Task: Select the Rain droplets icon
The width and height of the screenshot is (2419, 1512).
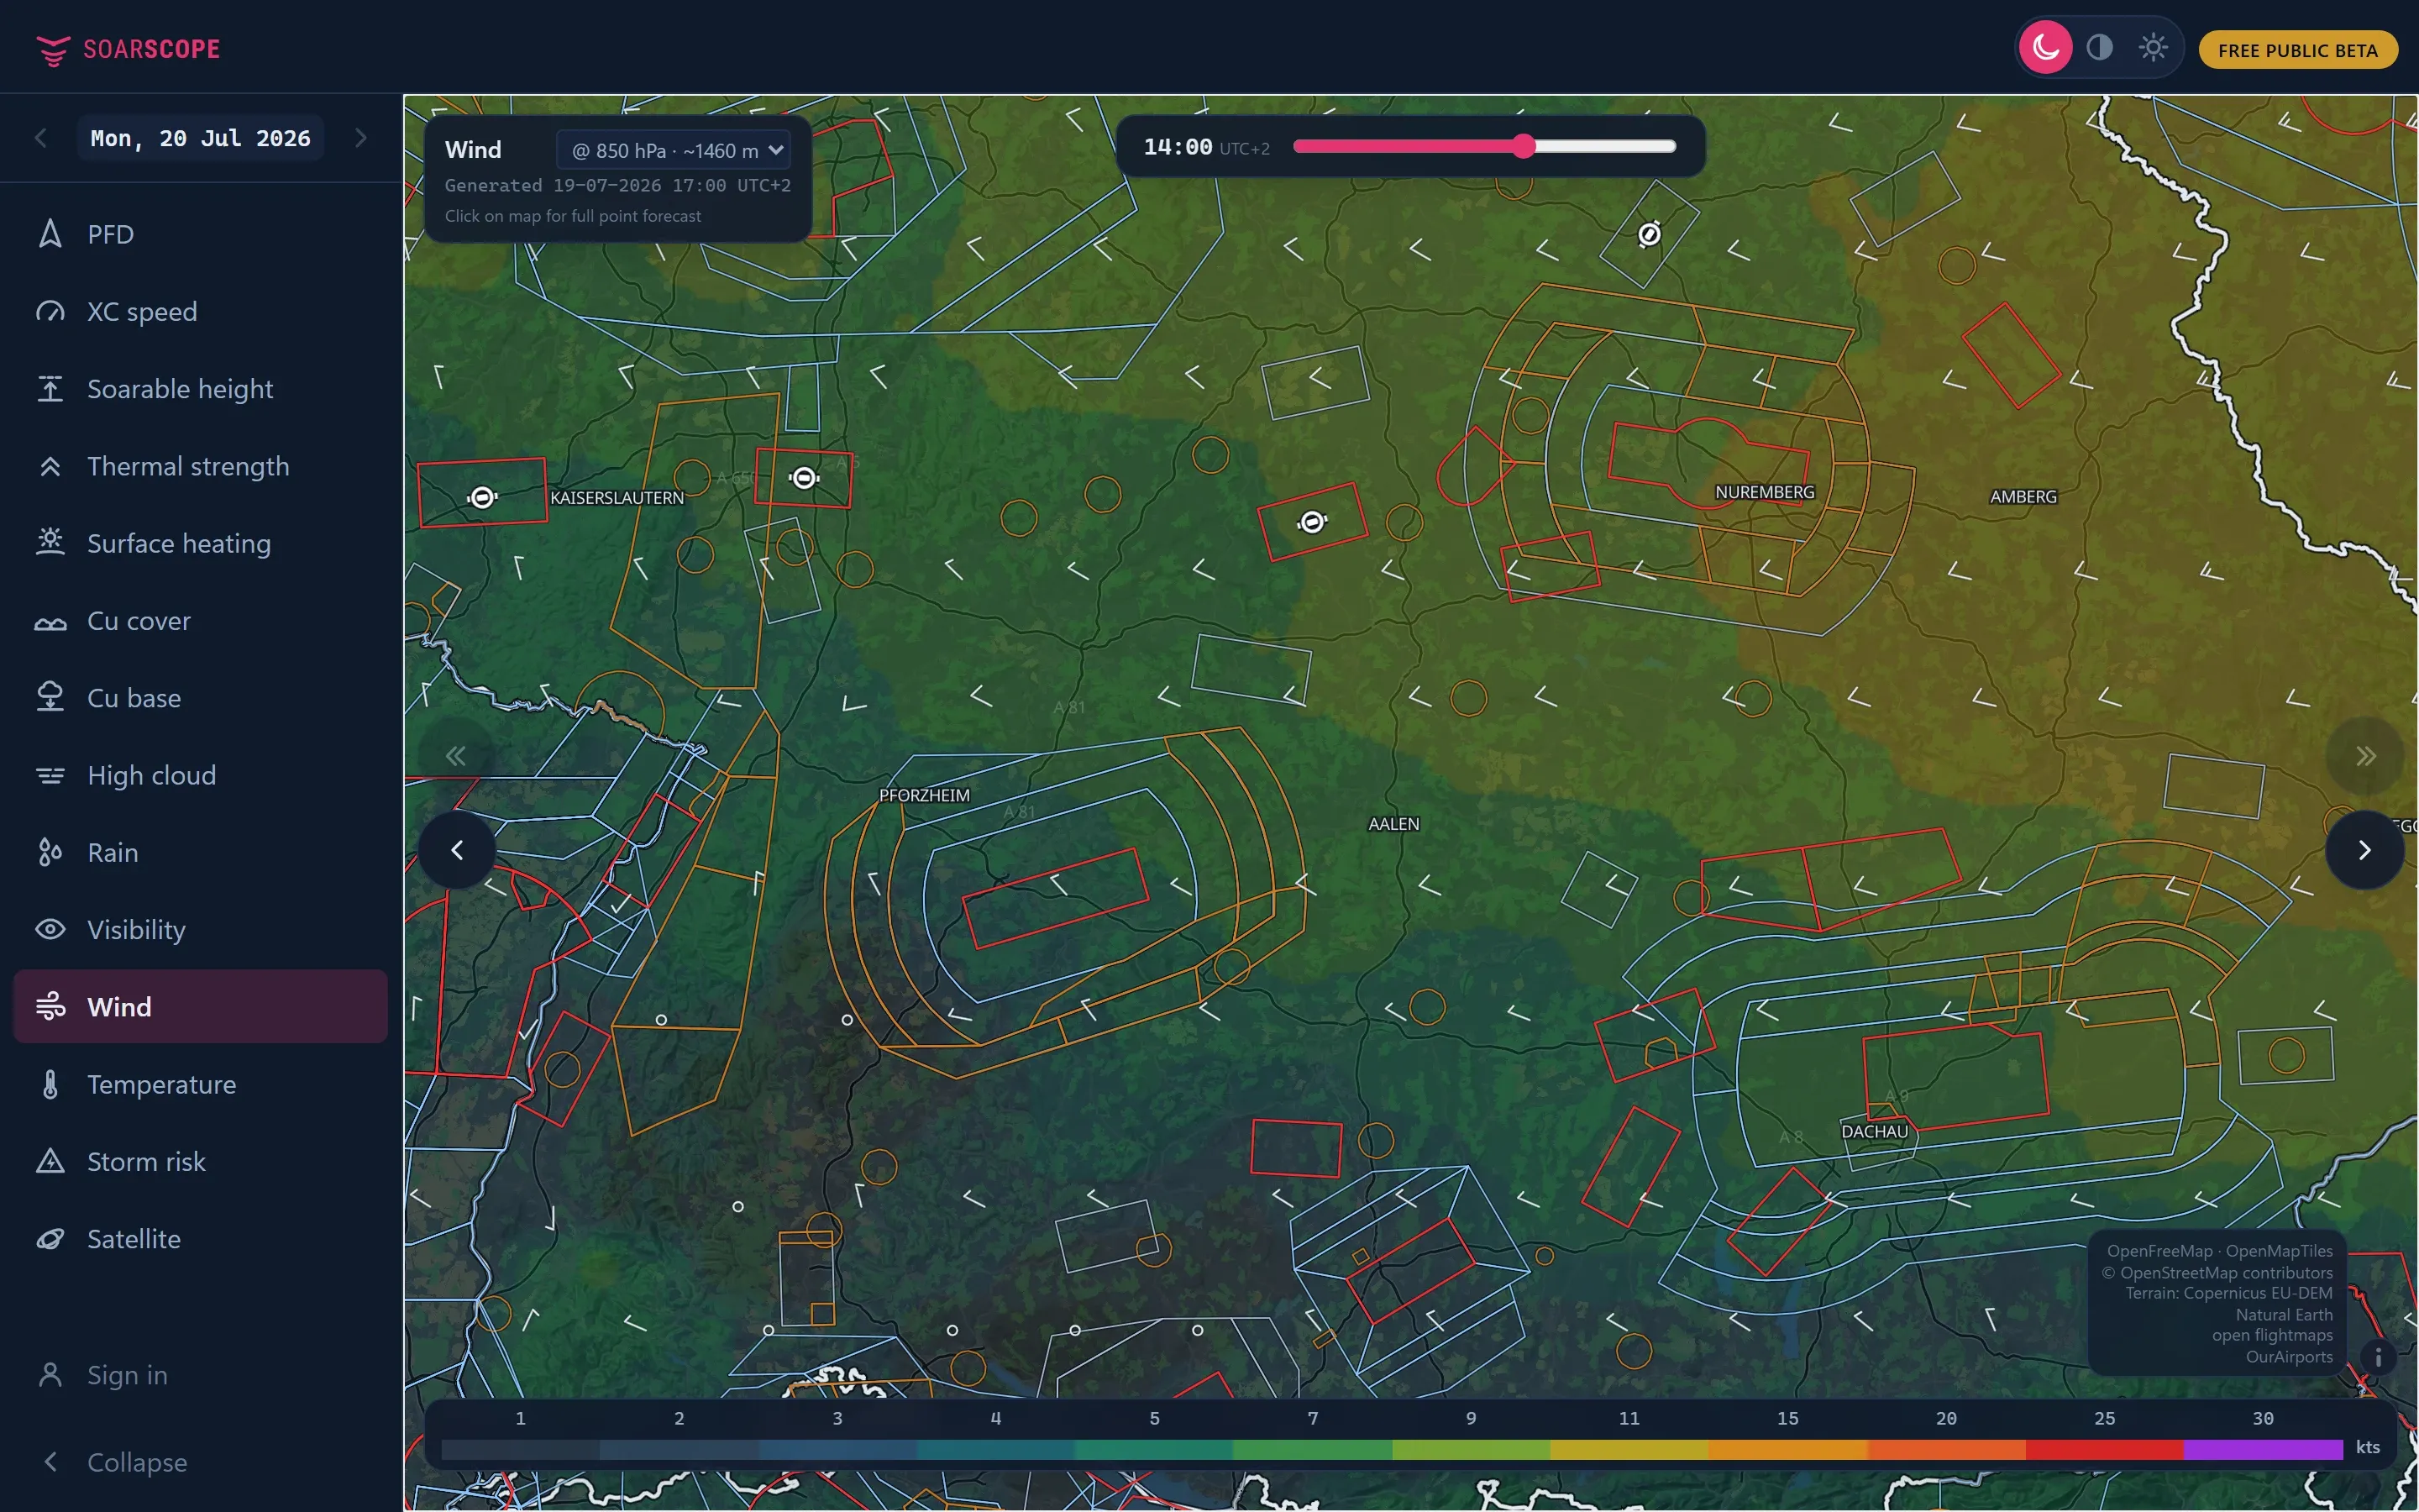Action: pyautogui.click(x=50, y=852)
